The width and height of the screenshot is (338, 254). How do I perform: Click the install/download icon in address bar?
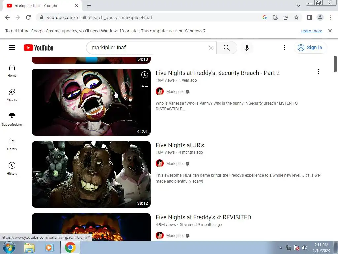pyautogui.click(x=275, y=17)
